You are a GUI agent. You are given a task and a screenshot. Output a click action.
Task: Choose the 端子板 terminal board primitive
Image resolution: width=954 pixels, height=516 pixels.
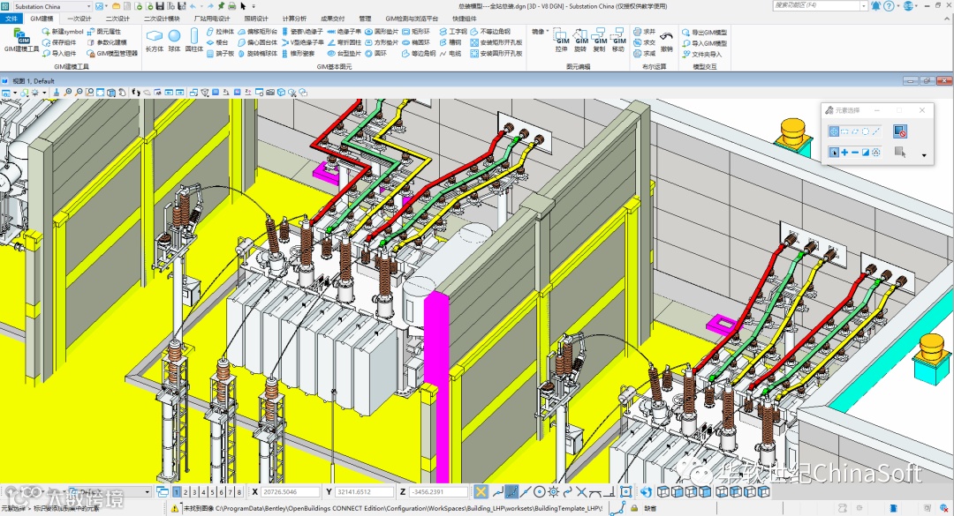[220, 54]
